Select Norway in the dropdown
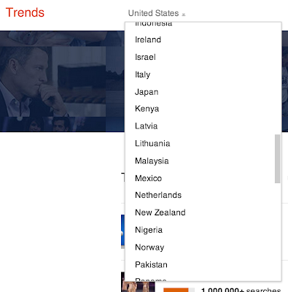Viewport: 288px width, 292px height. 203,247
